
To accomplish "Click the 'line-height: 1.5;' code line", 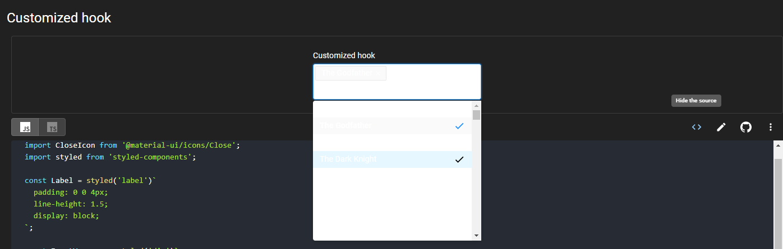I will tap(71, 204).
